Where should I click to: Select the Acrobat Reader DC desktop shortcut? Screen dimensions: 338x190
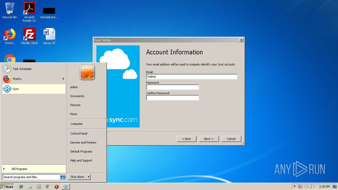[29, 12]
